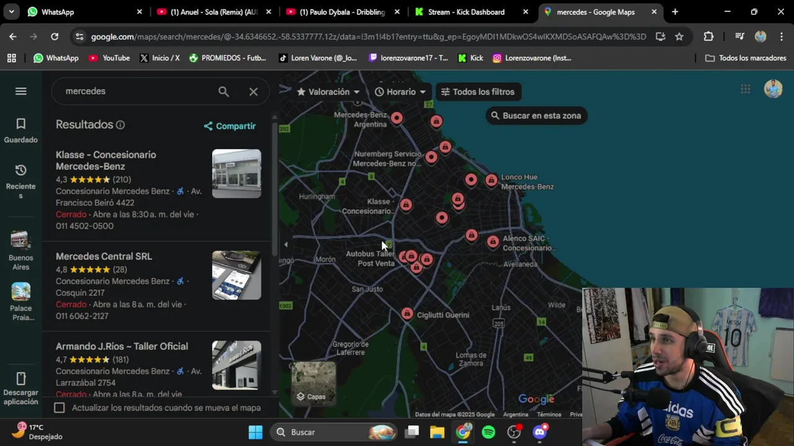The width and height of the screenshot is (794, 446).
Task: Open the Inicio / X bookmark
Action: click(159, 58)
